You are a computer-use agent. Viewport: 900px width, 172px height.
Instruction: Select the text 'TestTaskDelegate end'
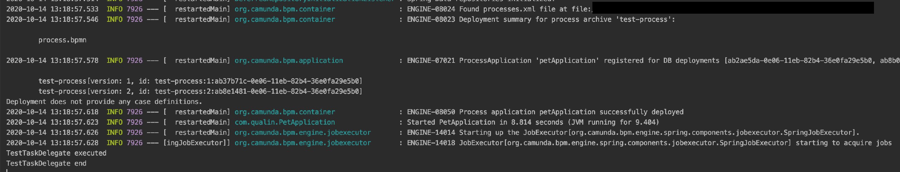[46, 163]
